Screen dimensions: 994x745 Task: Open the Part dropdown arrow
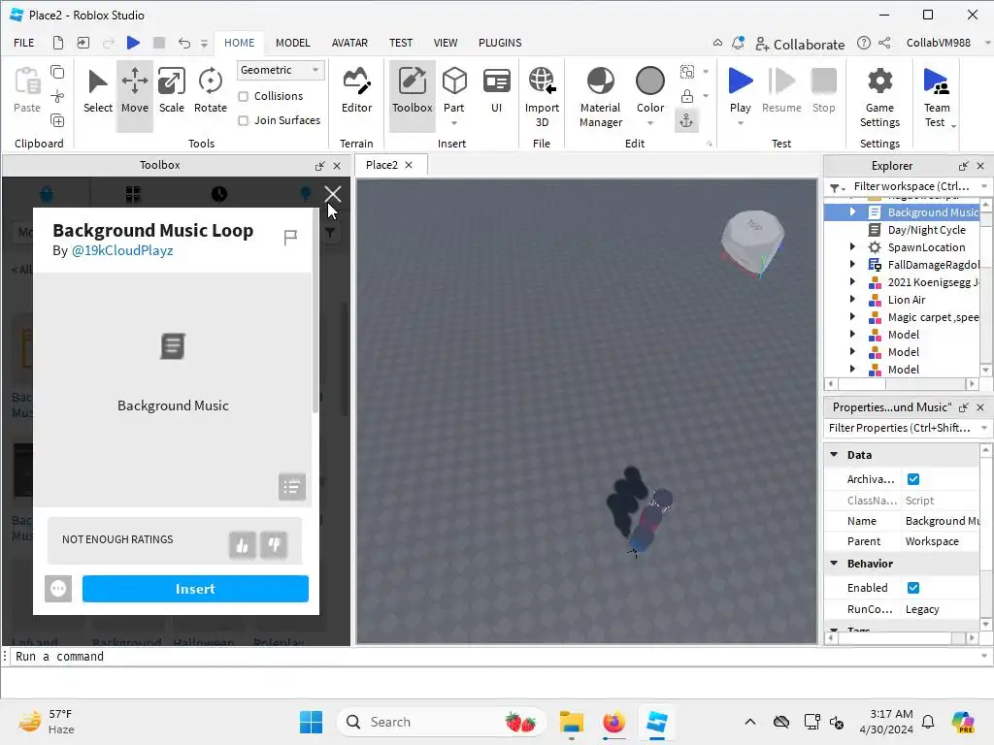click(454, 123)
